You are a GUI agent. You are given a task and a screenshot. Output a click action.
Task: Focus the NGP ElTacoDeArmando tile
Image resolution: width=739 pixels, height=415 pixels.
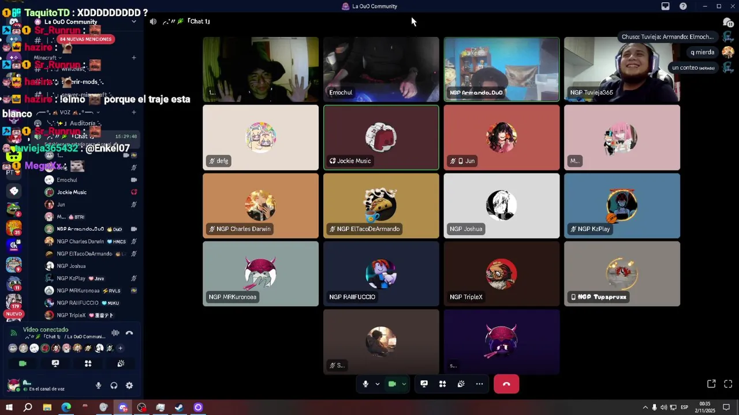tap(381, 206)
